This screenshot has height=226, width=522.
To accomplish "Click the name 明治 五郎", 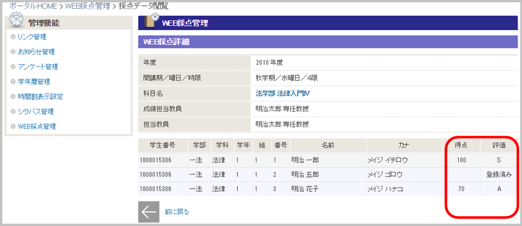I will coord(305,175).
